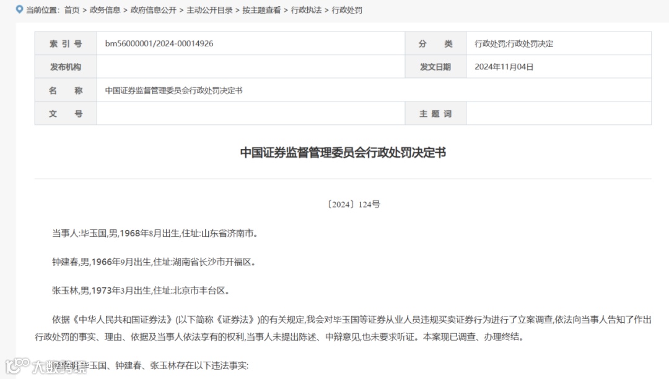Select the document number 〔2024〕124号

[353, 205]
